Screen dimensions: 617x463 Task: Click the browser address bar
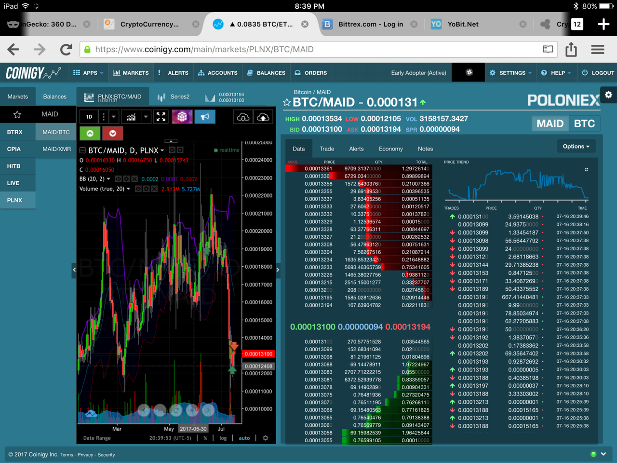[x=313, y=49]
